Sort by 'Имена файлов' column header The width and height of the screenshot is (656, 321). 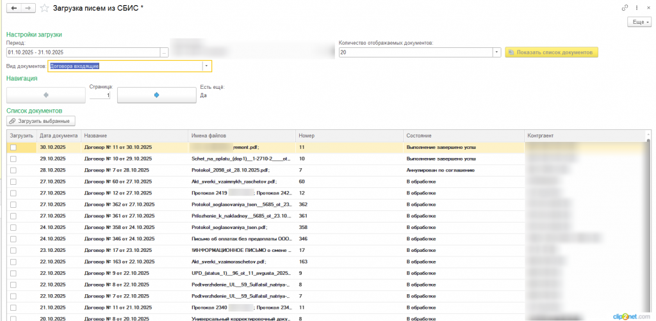click(242, 136)
